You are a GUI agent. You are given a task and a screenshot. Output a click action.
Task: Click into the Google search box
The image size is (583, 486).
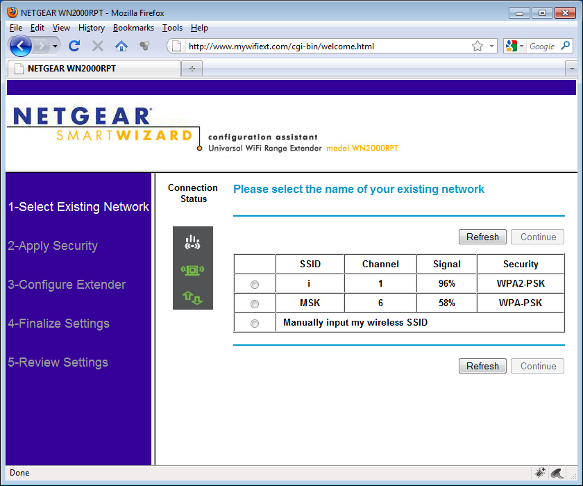tap(543, 46)
